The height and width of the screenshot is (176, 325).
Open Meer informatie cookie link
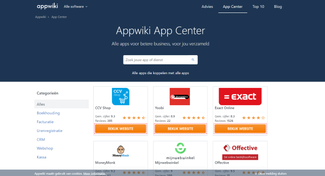pos(95,174)
